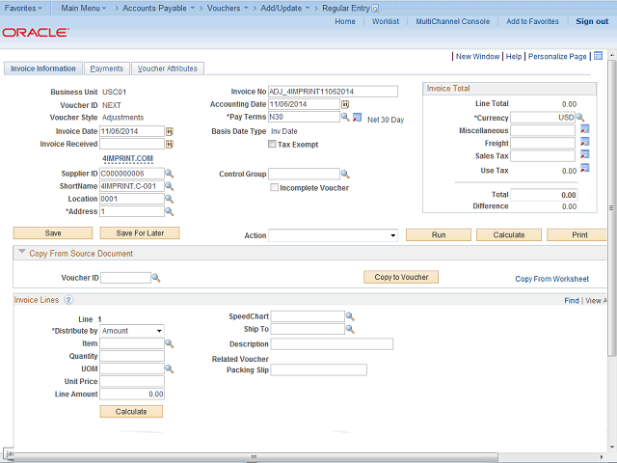The width and height of the screenshot is (617, 463).
Task: Click the UOM lookup magnifier
Action: point(169,368)
